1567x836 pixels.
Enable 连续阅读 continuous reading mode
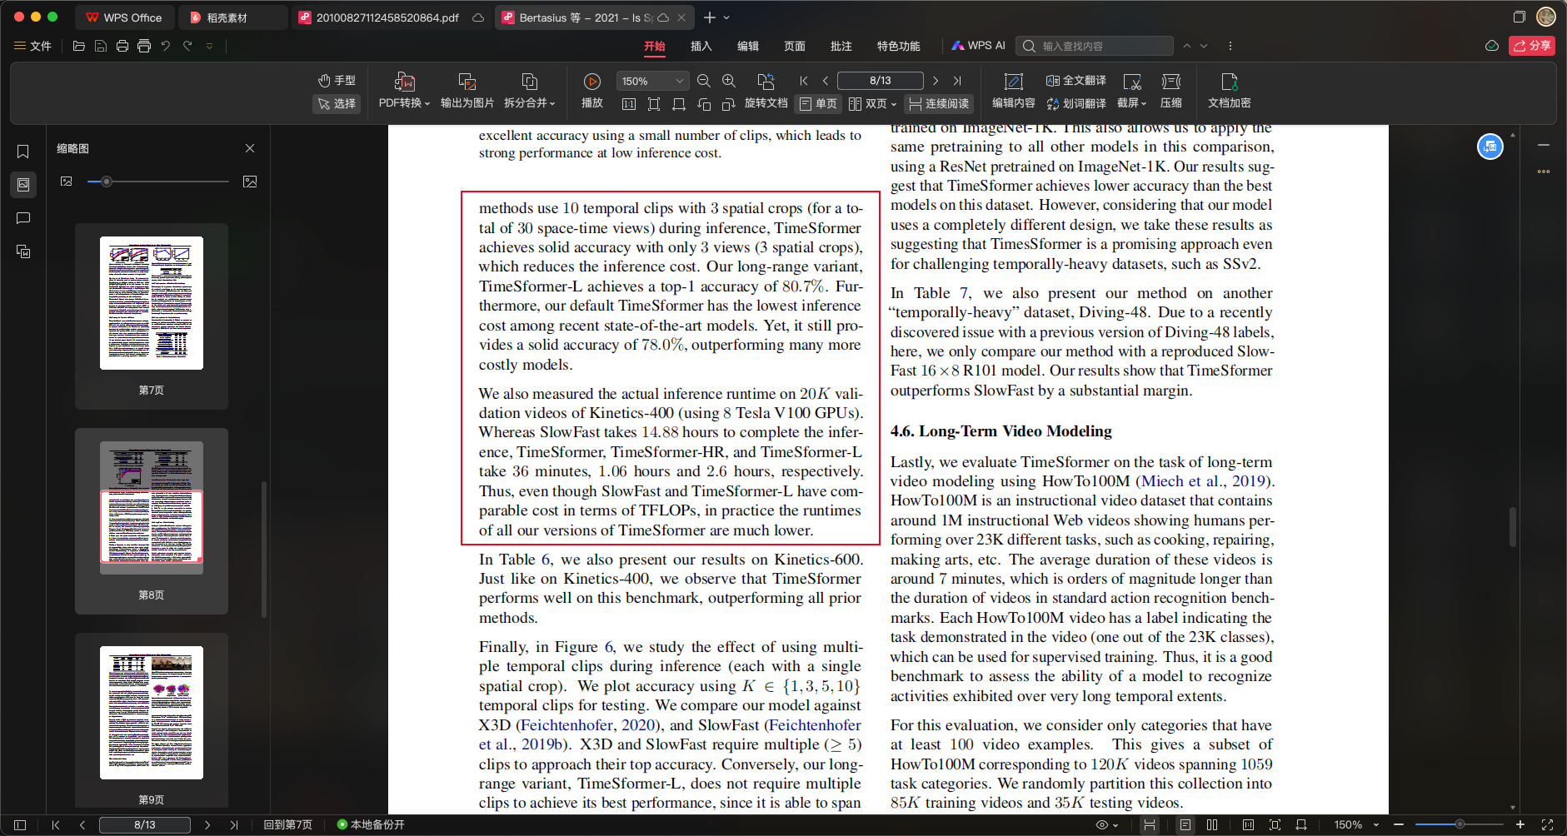[x=939, y=103]
